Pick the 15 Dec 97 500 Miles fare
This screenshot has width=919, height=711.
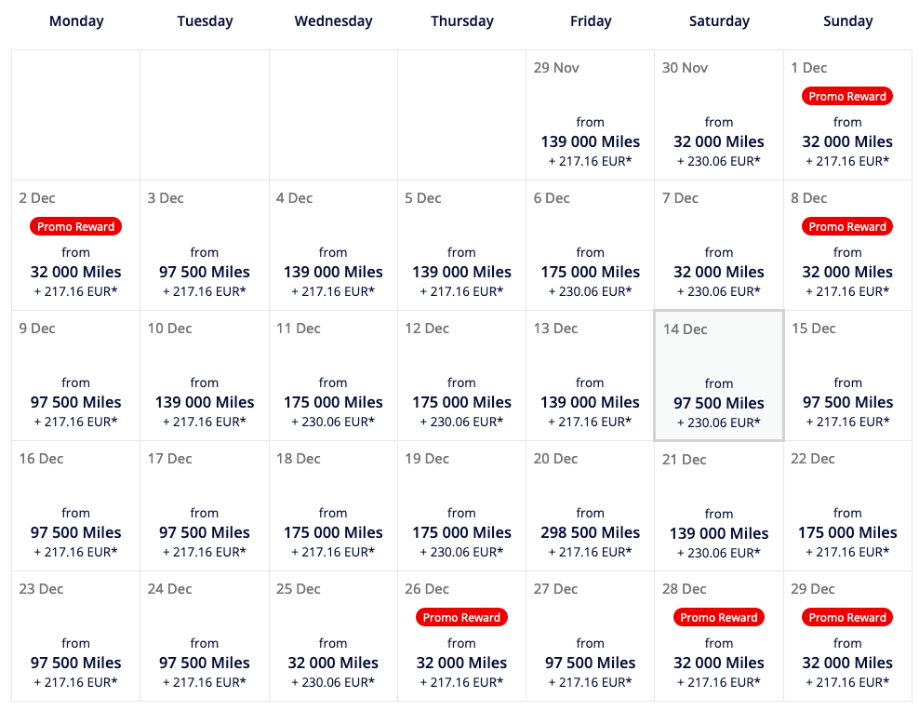pos(847,402)
